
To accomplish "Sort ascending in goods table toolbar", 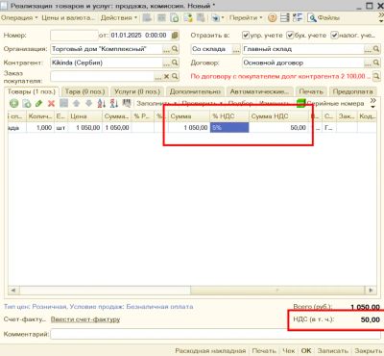I will point(102,103).
